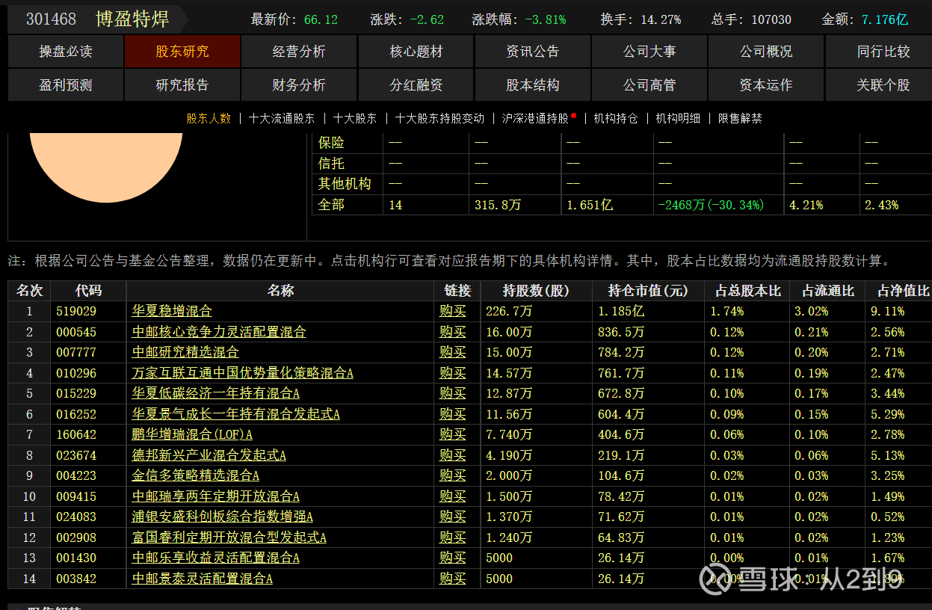
Task: Click the 占净值比 column header
Action: [x=899, y=291]
